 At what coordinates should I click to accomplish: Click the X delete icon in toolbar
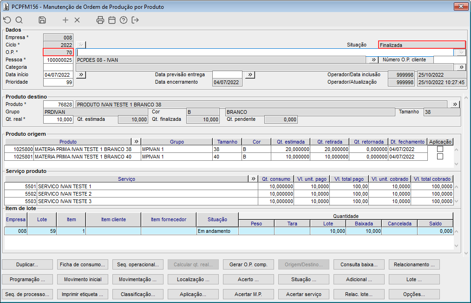tap(77, 20)
